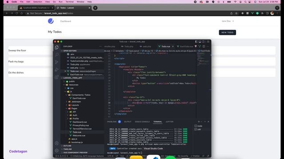Screen dimensions: 284x159
Task: Click the Jetstream logo on the web page
Action: pyautogui.click(x=51, y=21)
